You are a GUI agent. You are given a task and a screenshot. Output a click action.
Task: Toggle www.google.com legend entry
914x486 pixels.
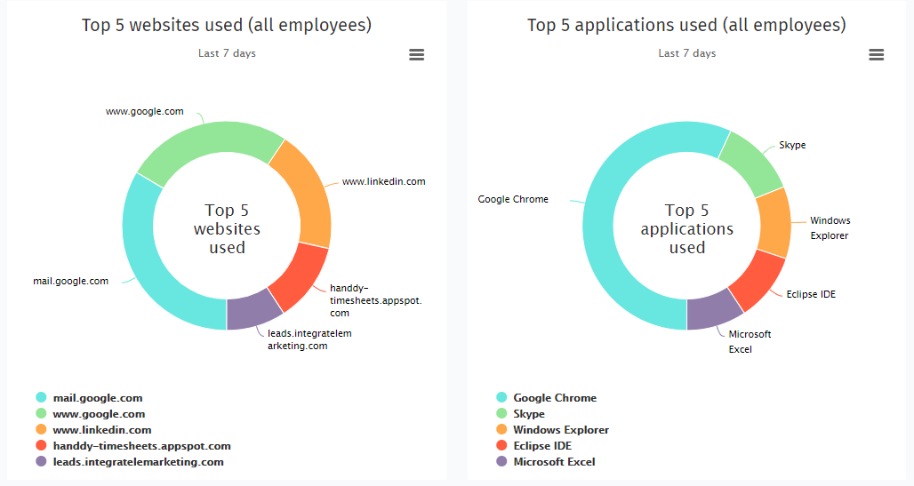click(x=99, y=414)
